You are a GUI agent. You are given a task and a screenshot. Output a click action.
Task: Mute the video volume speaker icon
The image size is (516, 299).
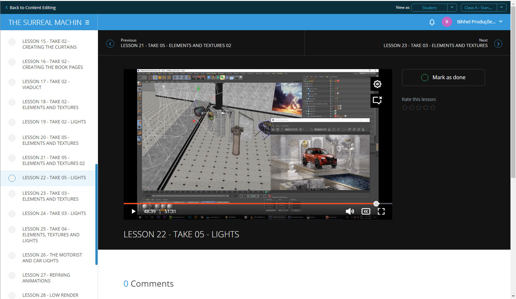[x=350, y=211]
